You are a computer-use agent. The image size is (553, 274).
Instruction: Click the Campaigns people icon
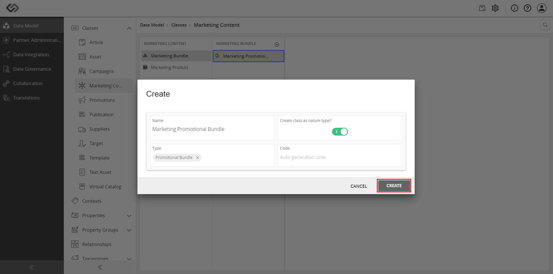click(x=82, y=71)
